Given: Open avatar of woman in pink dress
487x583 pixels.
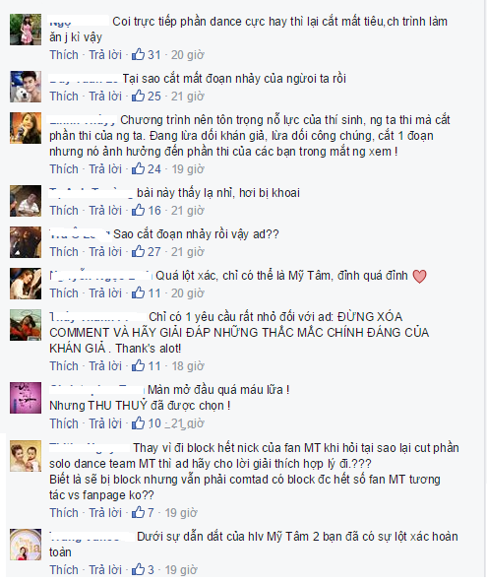Looking at the screenshot, I should pos(26,30).
